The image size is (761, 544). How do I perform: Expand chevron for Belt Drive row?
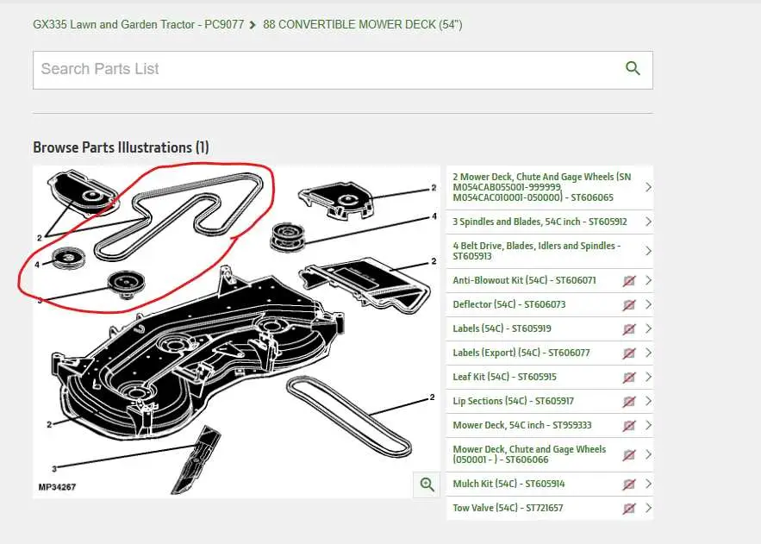coord(648,251)
